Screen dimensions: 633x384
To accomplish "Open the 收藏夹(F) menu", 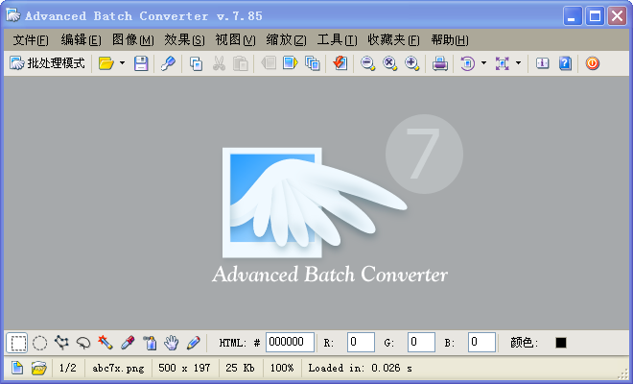I will [x=393, y=40].
